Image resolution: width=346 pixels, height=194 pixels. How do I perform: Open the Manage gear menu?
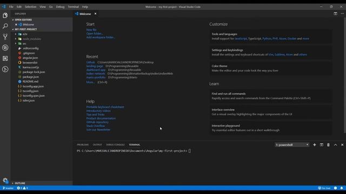point(5,181)
